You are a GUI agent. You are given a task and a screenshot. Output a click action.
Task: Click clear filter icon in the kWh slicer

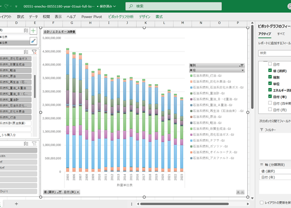34,143
